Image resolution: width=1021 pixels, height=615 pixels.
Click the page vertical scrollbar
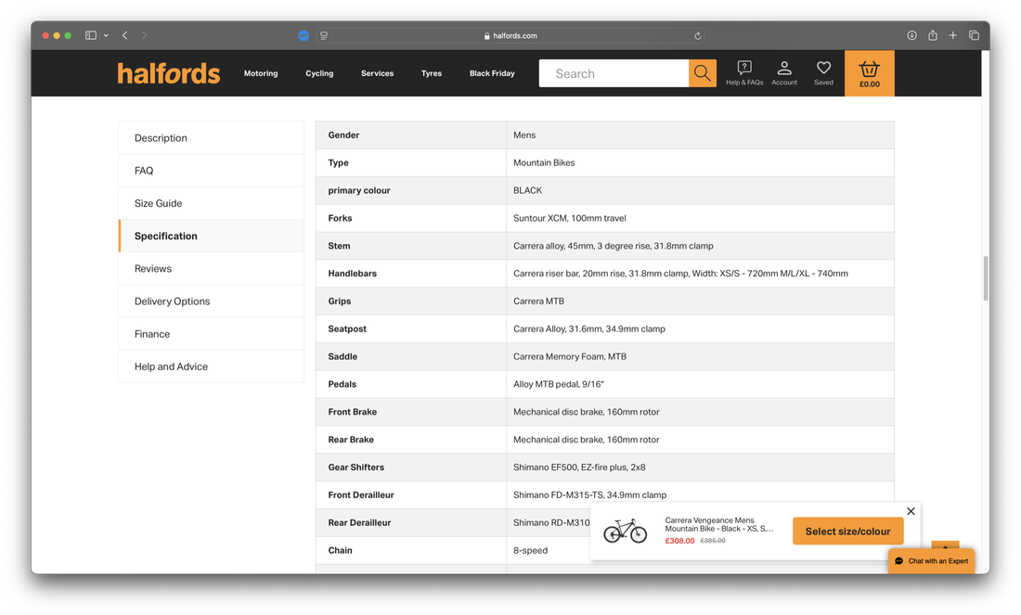(985, 278)
